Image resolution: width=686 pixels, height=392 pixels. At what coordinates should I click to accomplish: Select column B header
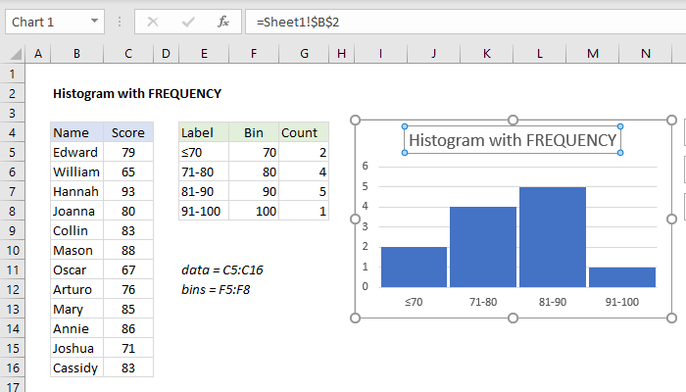[x=76, y=54]
